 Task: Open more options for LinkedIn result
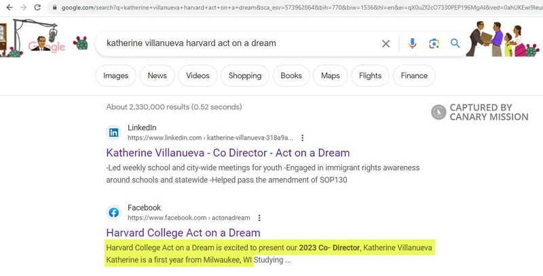[x=302, y=138]
